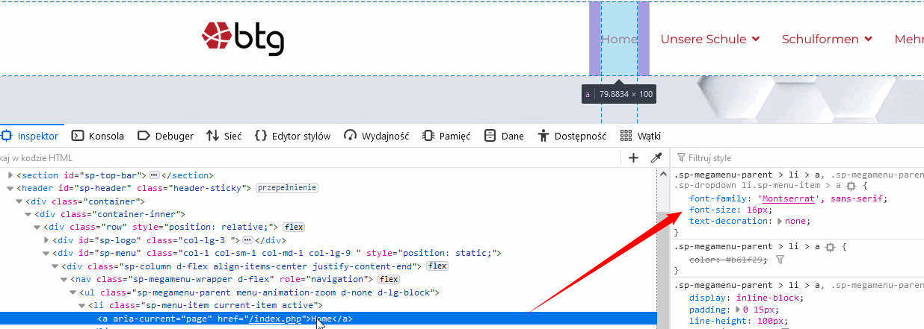
Task: Click the add new node plus icon
Action: coord(633,157)
